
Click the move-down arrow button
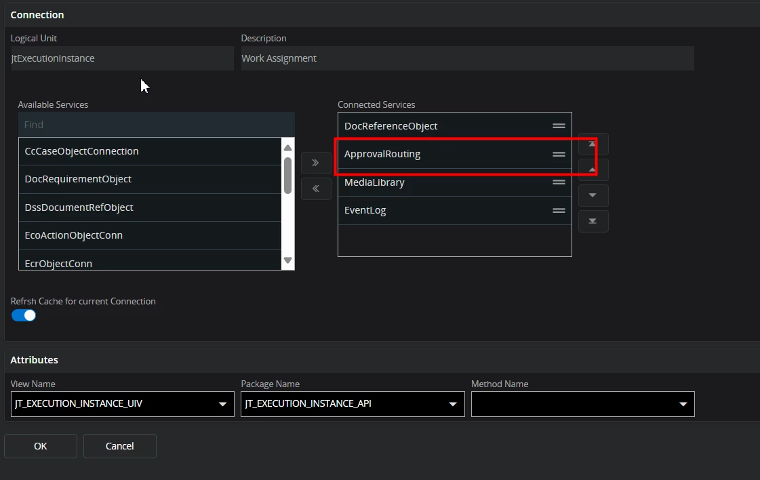(593, 195)
